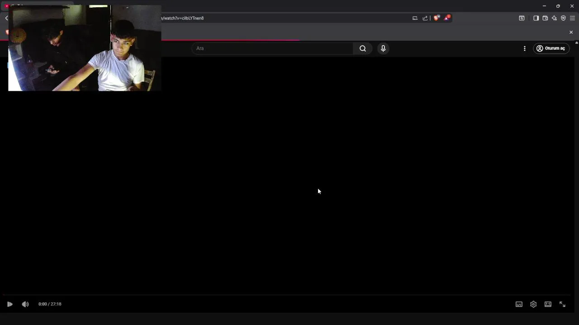
Task: Open the Brave VPN shield icon
Action: 563,18
